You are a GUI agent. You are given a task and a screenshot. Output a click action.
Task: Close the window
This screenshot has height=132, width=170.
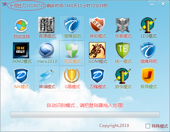[x=163, y=4]
